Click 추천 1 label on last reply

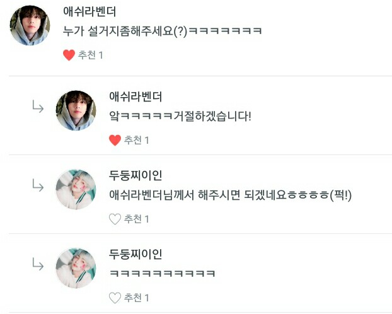click(x=137, y=298)
